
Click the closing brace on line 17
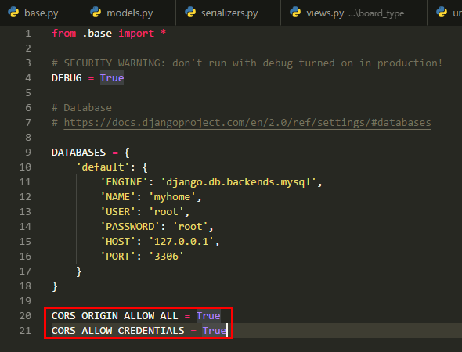click(x=78, y=271)
